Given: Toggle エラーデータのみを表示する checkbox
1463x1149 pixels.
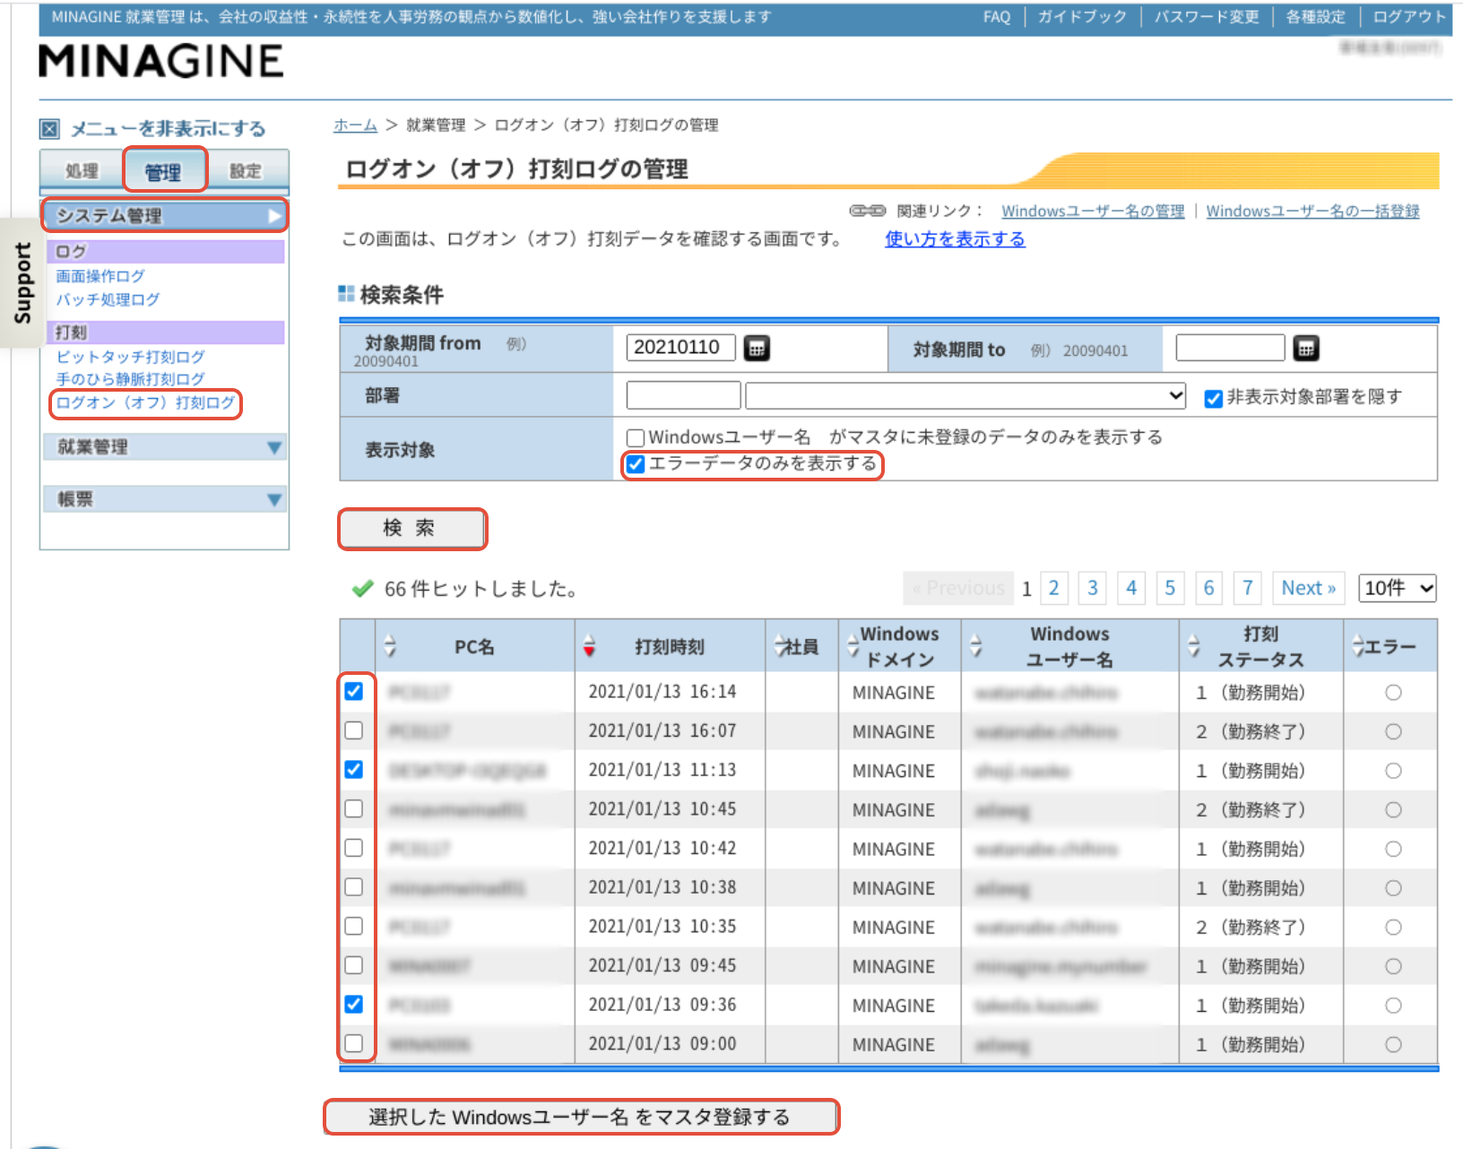Looking at the screenshot, I should (x=636, y=463).
